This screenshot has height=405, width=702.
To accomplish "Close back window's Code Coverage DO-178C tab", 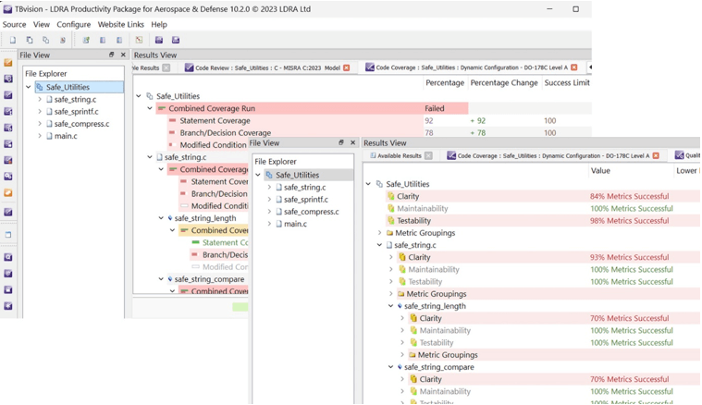I will [x=574, y=67].
